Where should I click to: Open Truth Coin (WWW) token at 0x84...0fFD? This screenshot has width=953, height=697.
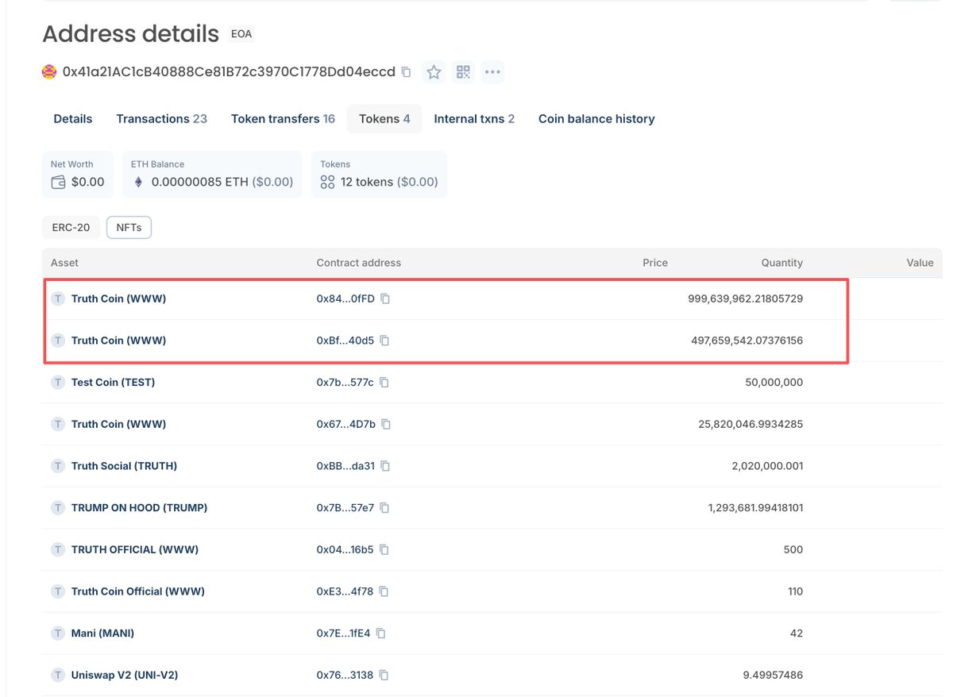pyautogui.click(x=118, y=298)
